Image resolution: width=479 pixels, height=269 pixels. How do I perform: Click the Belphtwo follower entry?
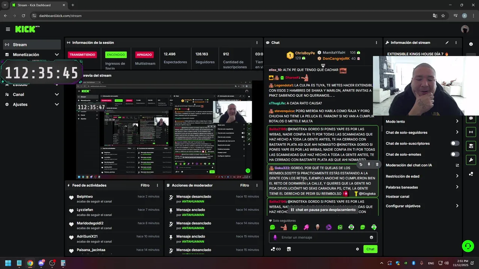tap(114, 199)
